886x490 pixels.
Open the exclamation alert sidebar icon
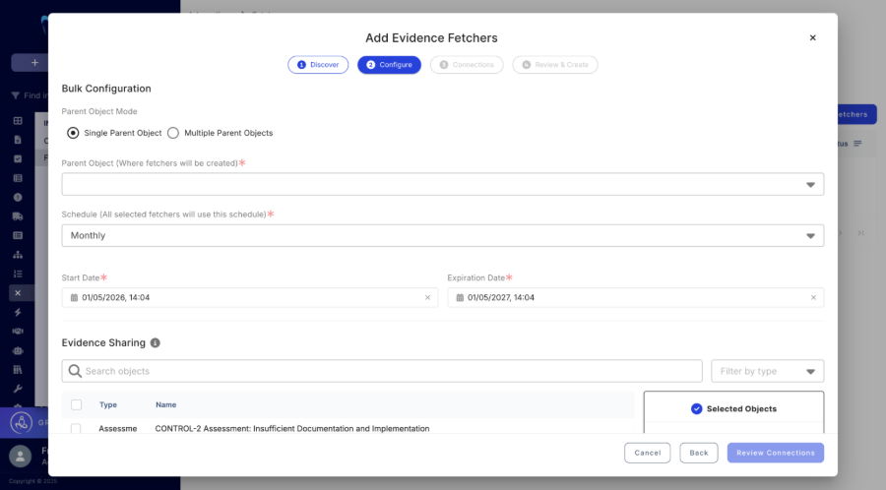(18, 197)
